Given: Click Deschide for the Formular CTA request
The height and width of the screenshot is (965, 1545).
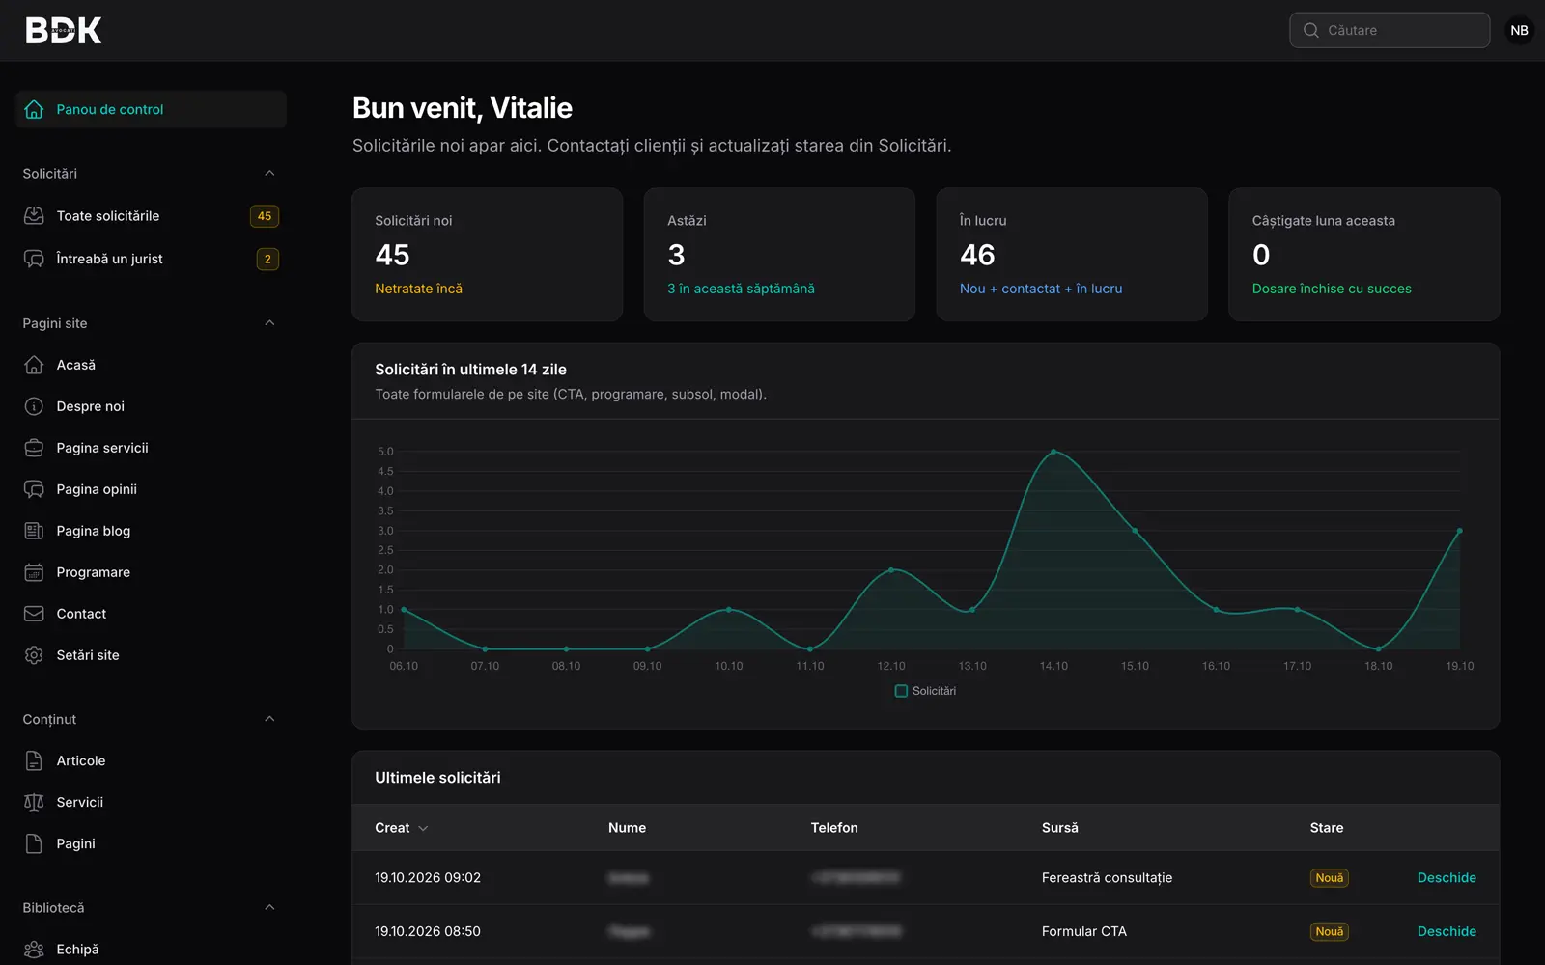Looking at the screenshot, I should point(1447,931).
